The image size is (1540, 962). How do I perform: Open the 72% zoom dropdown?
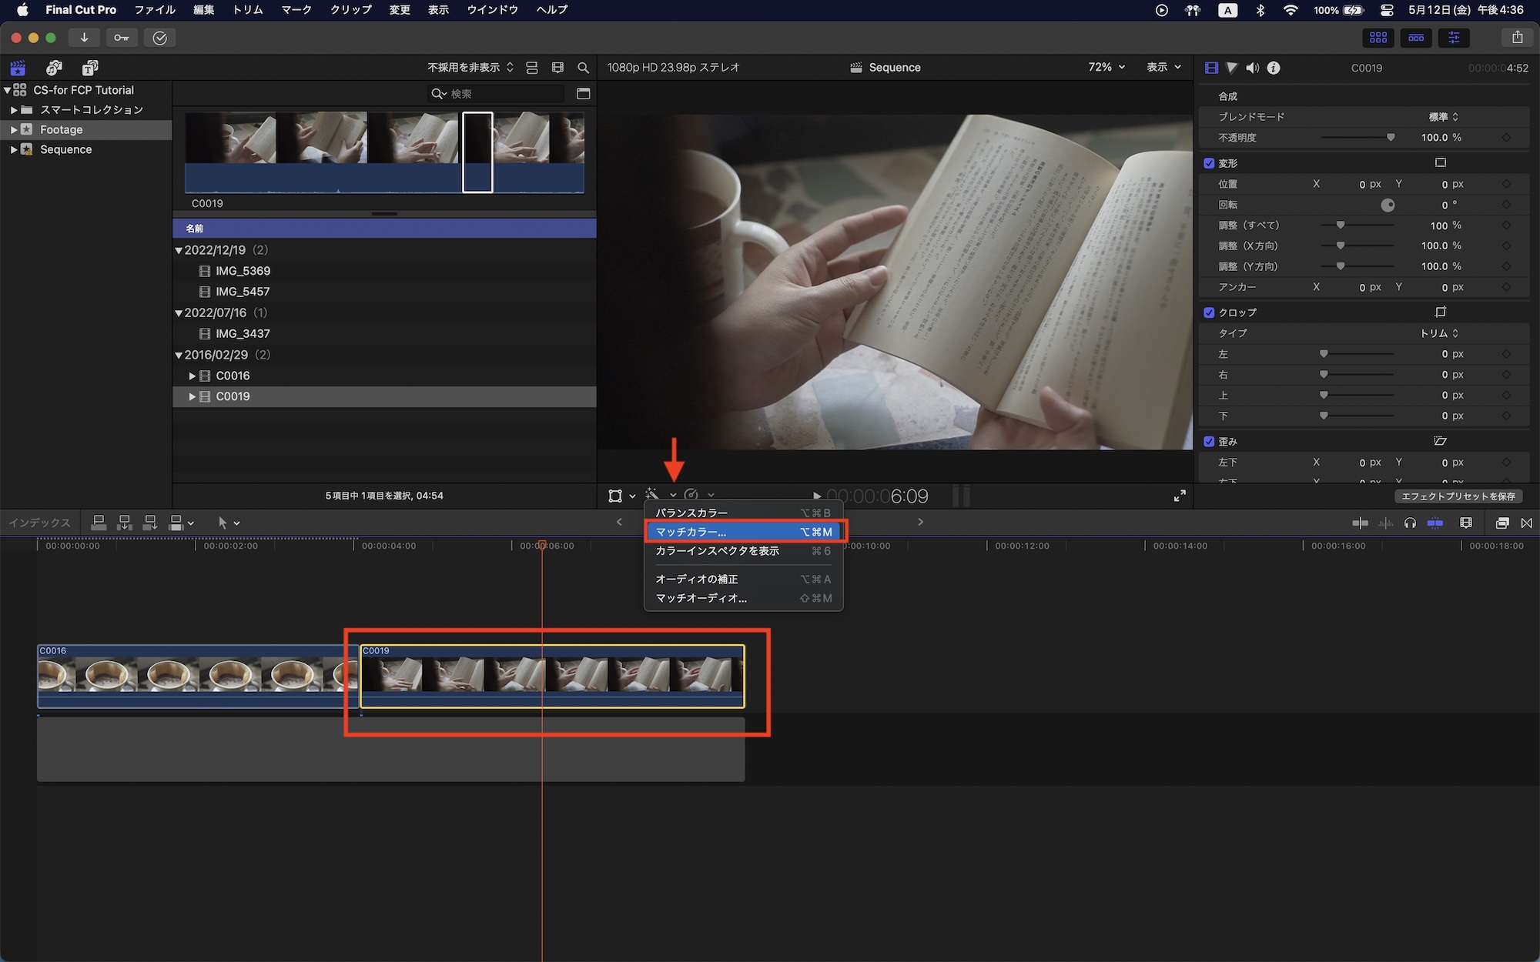[1106, 68]
